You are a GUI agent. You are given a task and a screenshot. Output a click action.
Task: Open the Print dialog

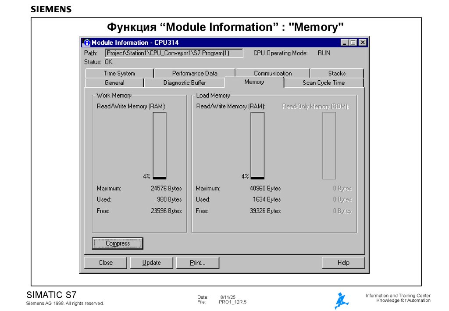(x=198, y=262)
